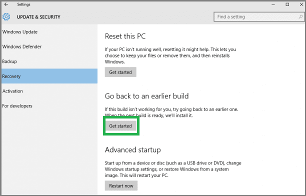Click the Settings window title text

coord(23,4)
